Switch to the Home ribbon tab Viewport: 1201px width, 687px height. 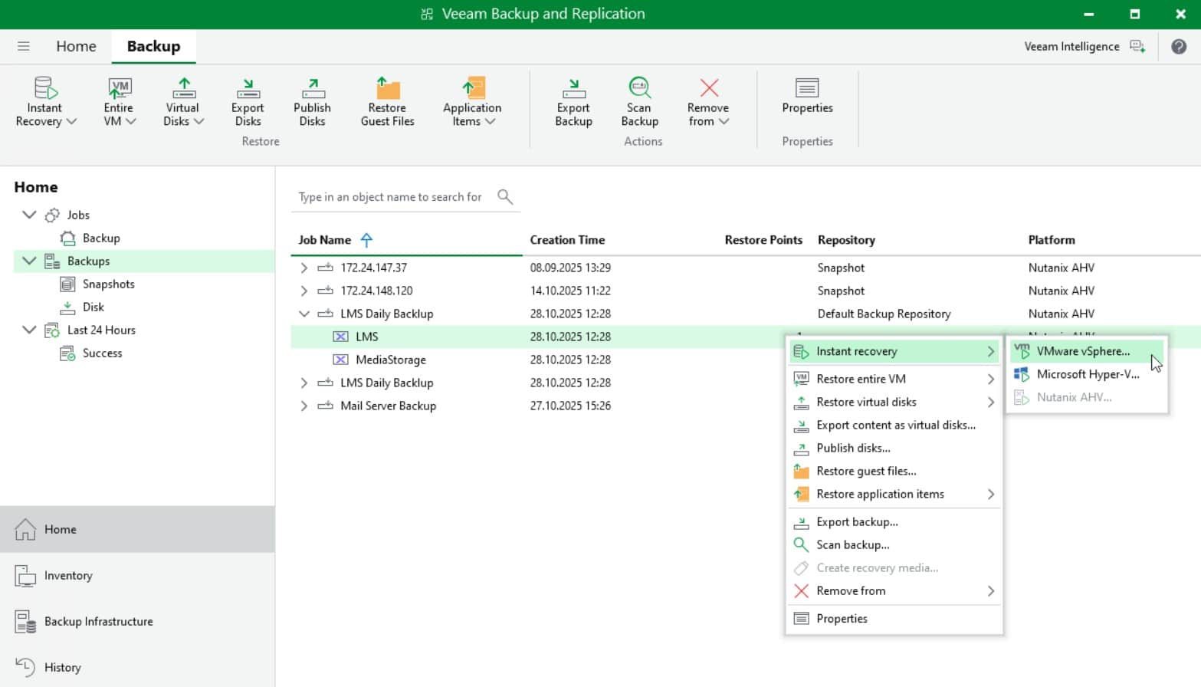[76, 46]
